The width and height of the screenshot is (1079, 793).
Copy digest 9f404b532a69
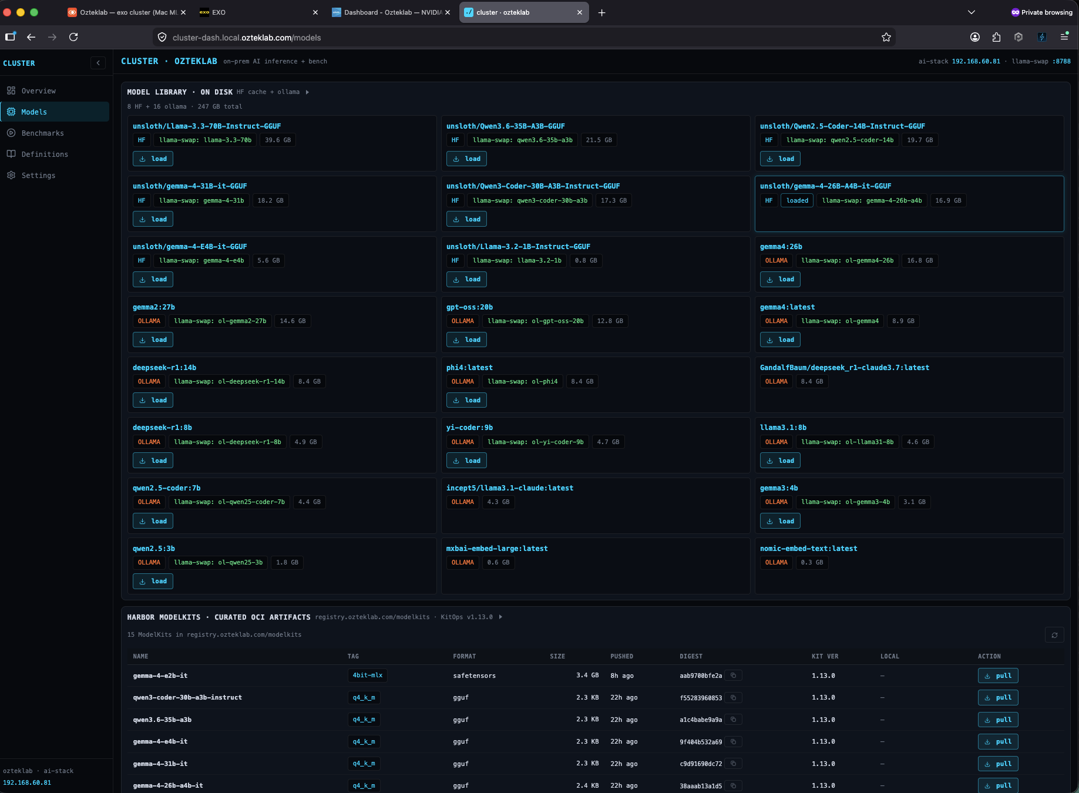click(x=733, y=742)
